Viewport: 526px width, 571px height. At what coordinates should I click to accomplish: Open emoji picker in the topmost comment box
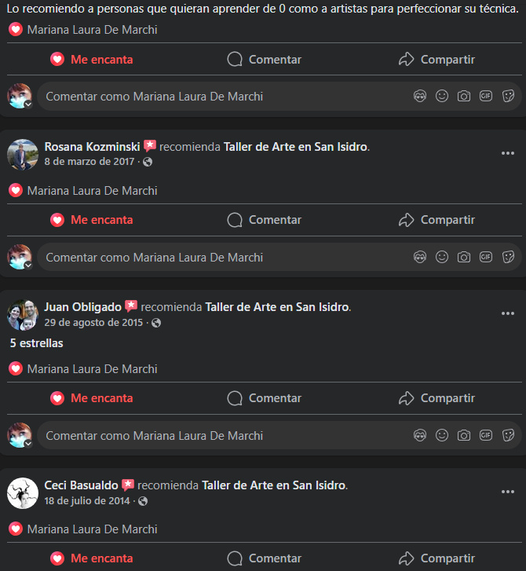[442, 96]
